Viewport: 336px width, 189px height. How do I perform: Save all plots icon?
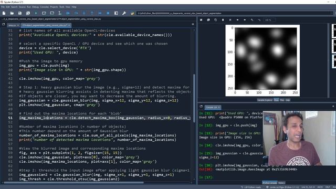pyautogui.click(x=208, y=20)
